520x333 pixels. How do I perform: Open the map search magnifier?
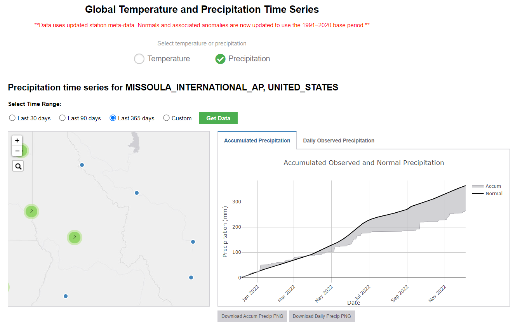pos(18,166)
